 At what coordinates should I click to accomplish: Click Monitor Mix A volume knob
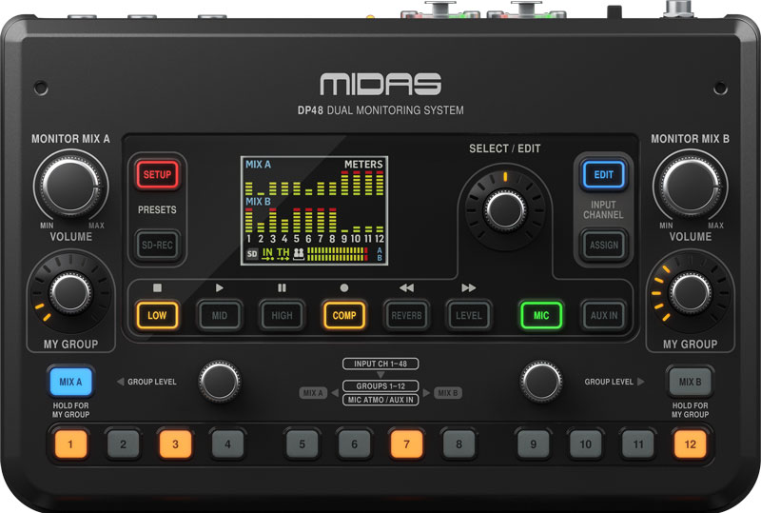click(70, 186)
